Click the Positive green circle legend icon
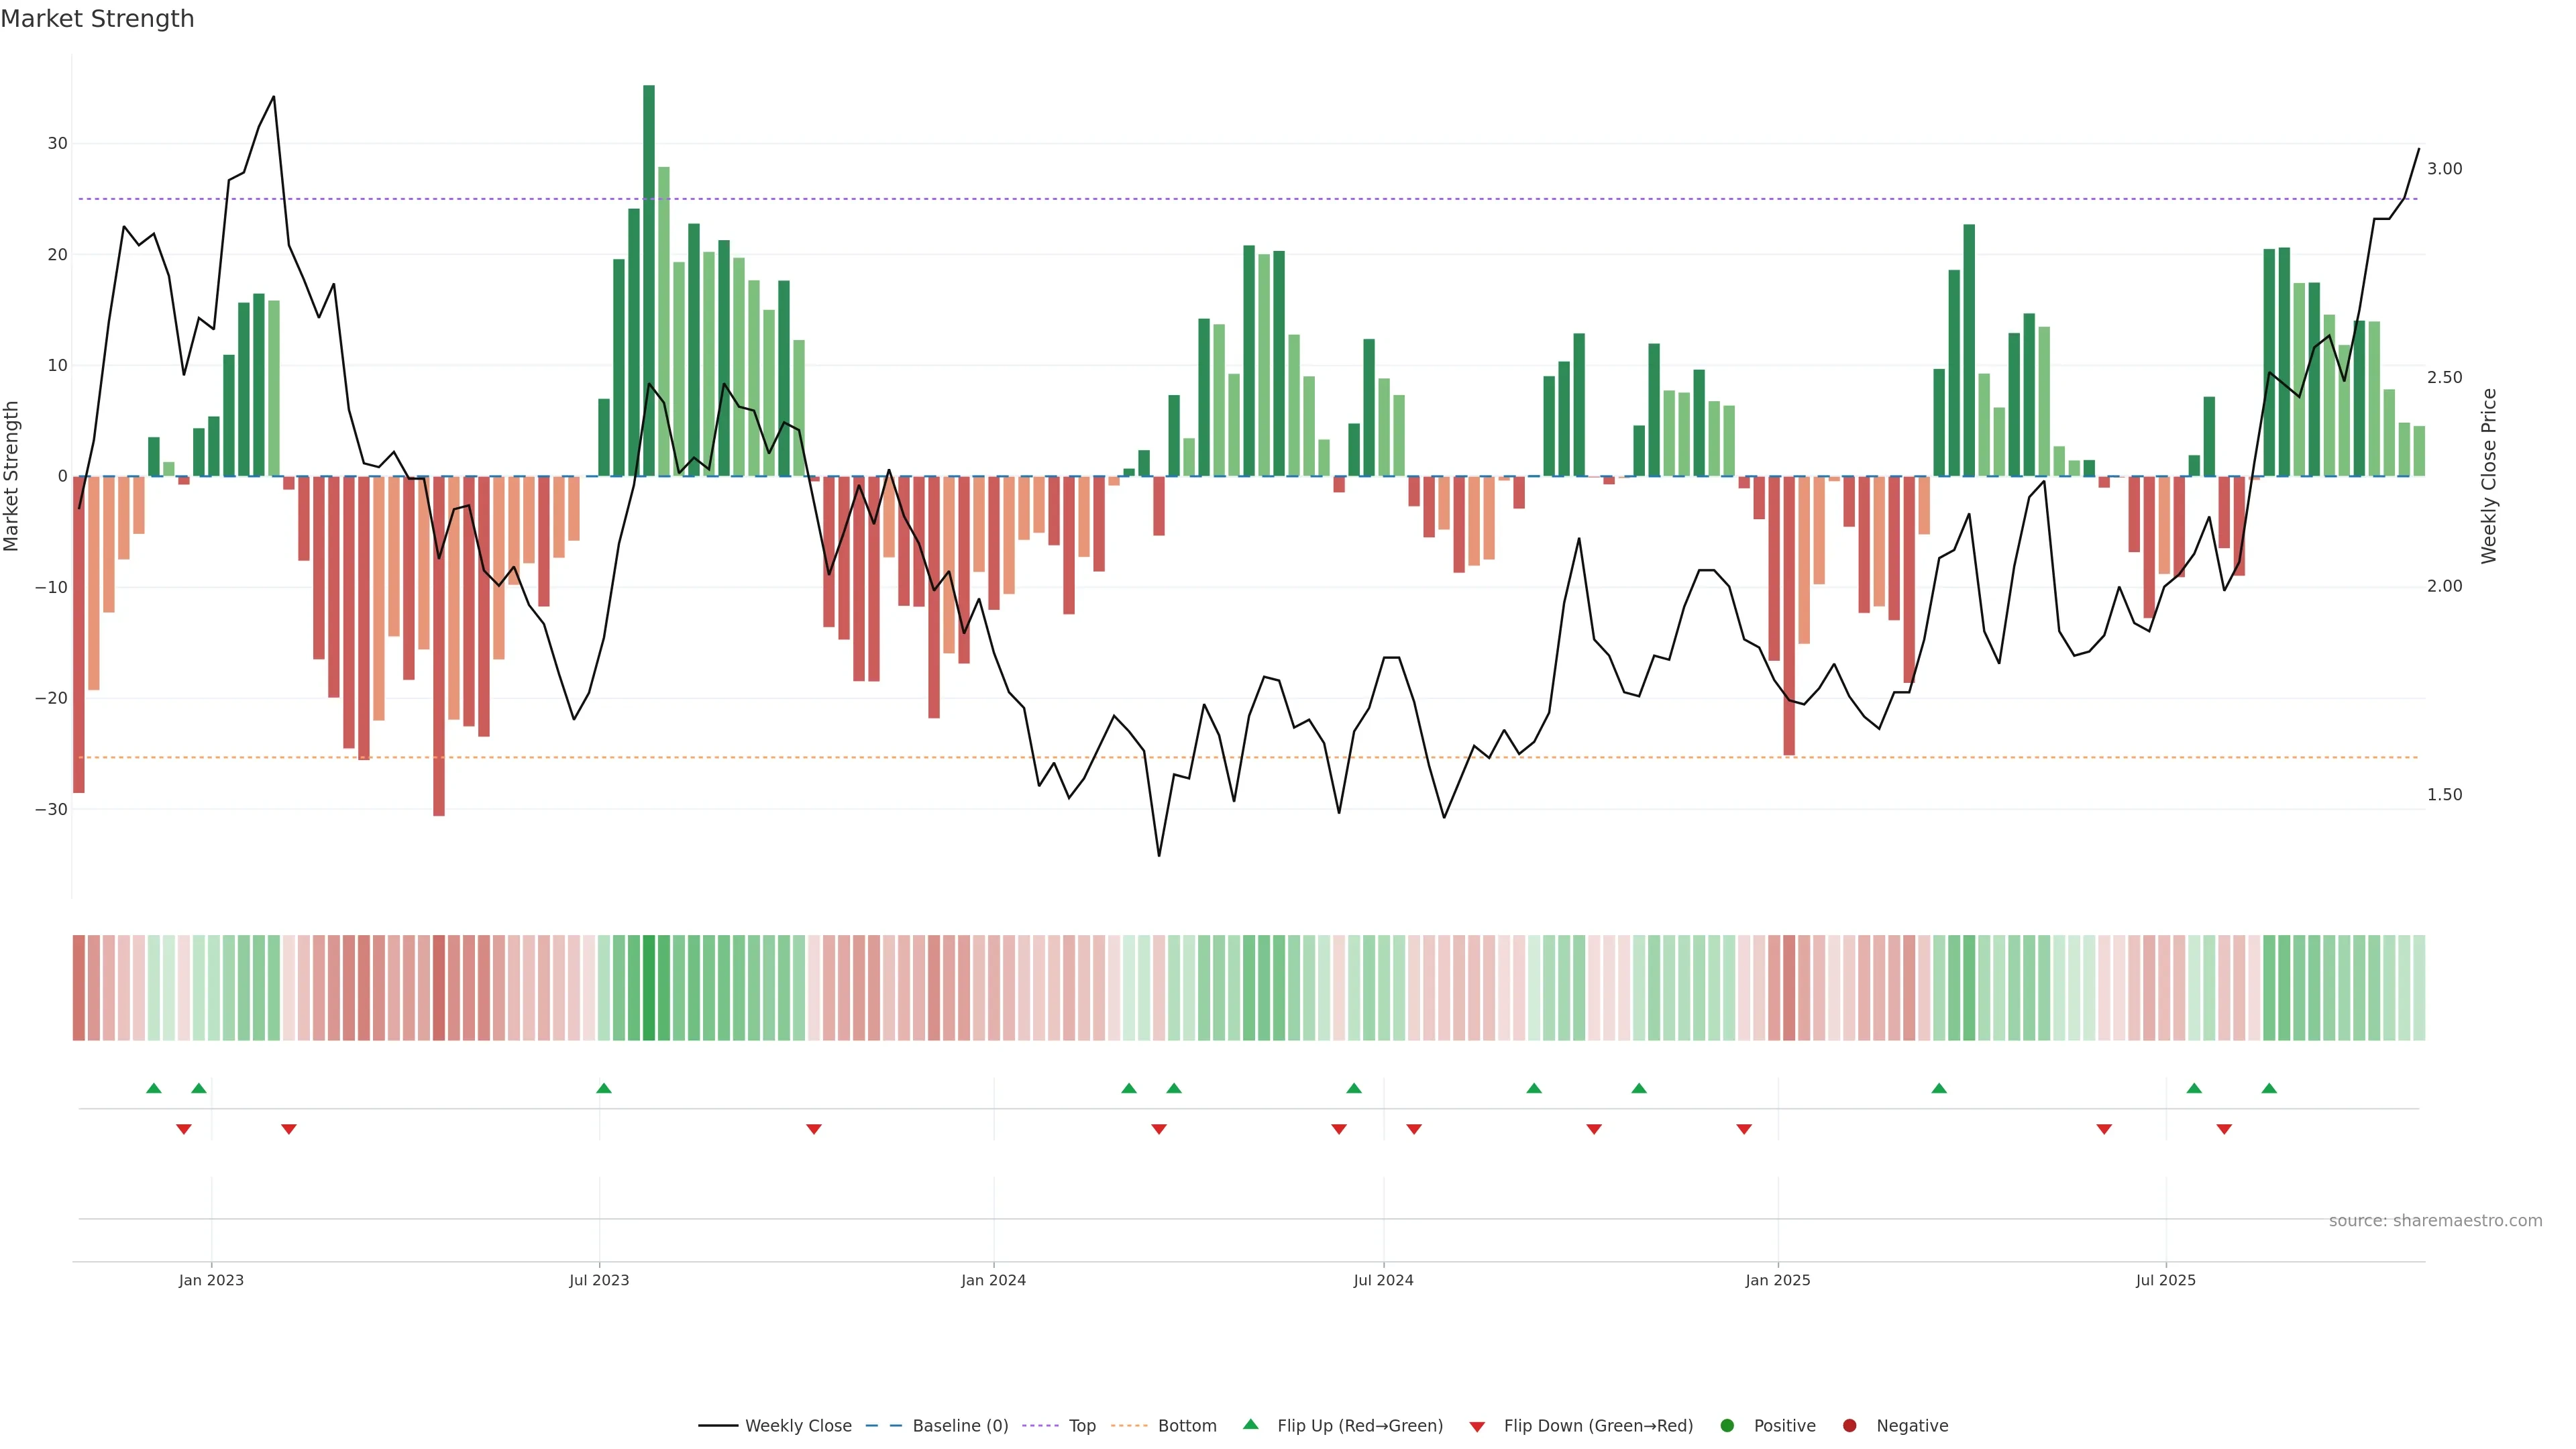 [x=1727, y=1425]
